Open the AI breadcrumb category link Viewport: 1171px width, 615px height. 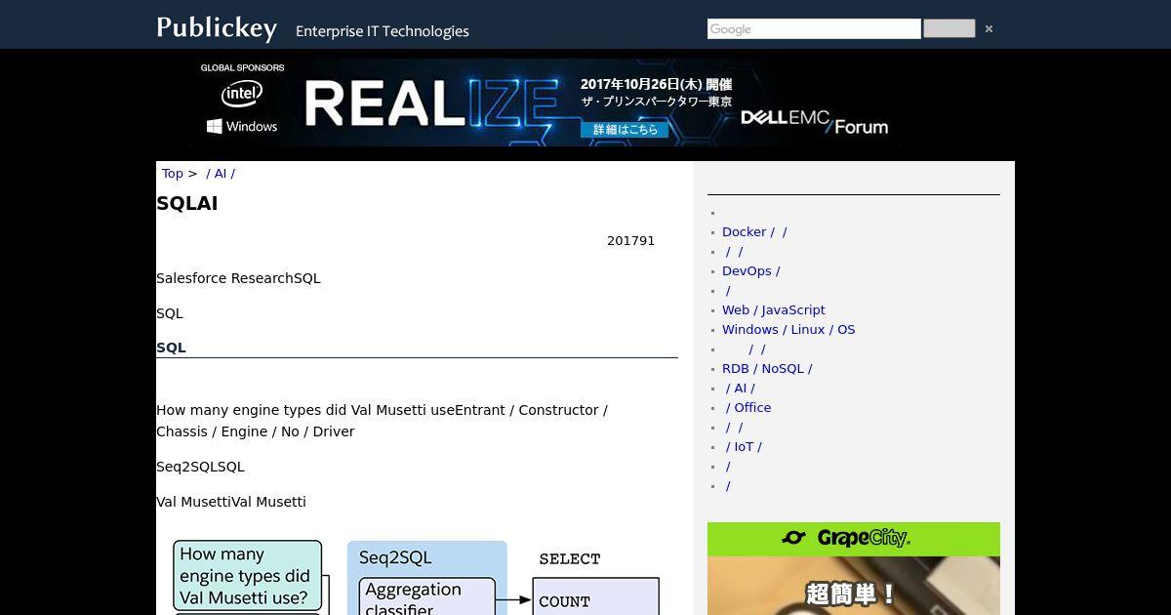[221, 174]
